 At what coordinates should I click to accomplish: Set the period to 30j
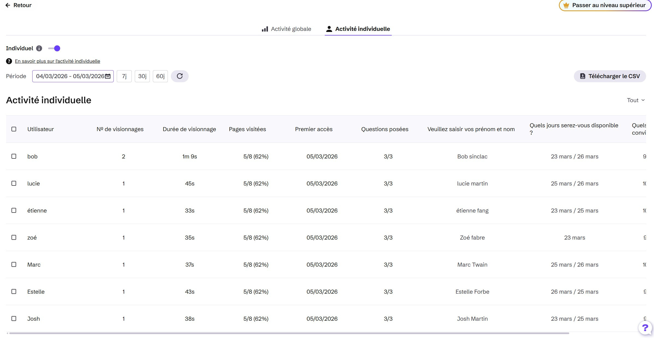pos(142,76)
